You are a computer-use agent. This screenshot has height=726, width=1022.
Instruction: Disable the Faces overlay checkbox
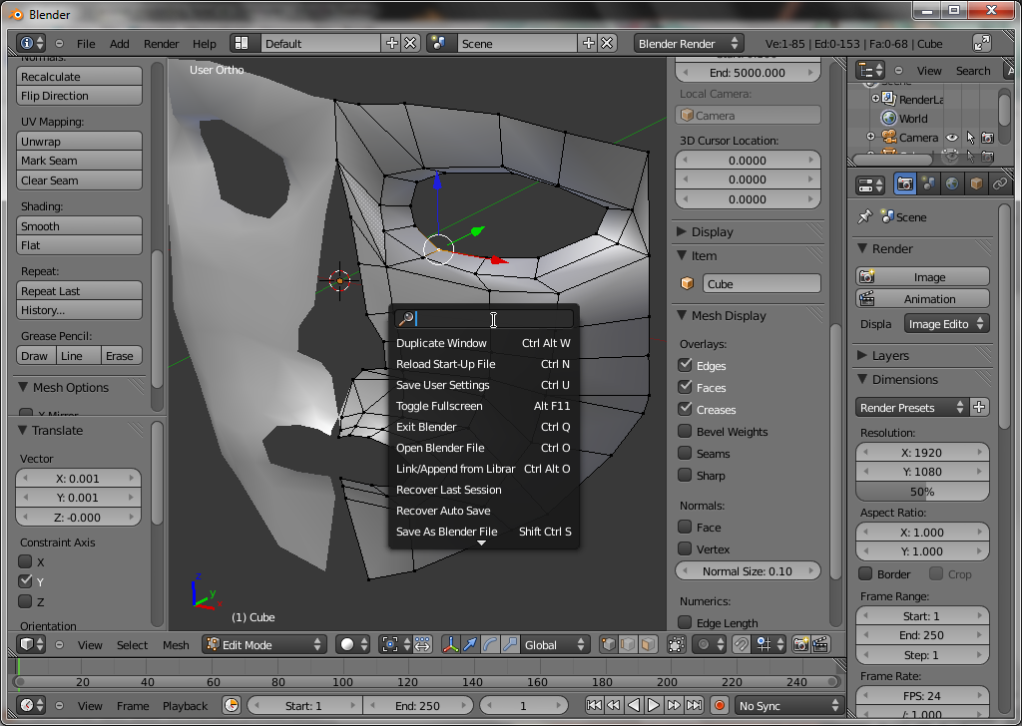point(685,387)
